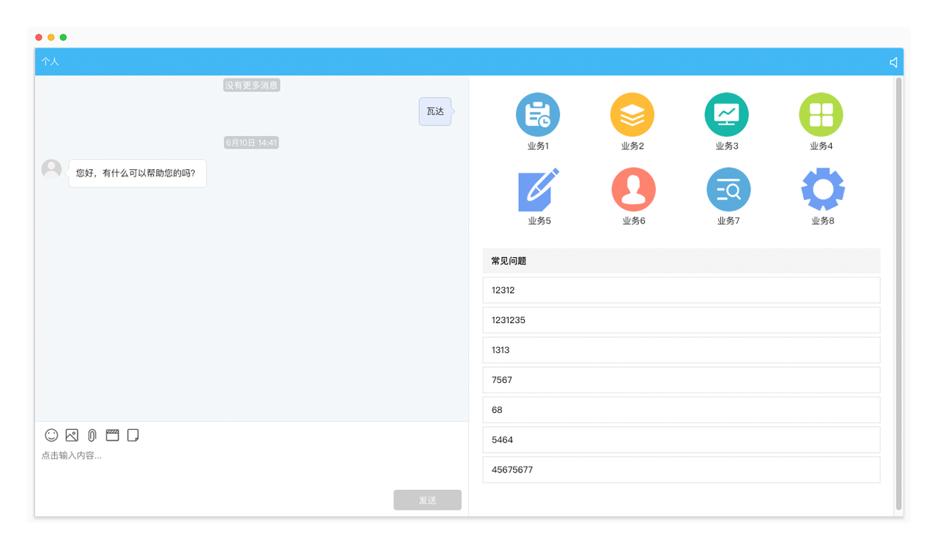Choose FAQ question 45675677
Viewport: 938px width, 550px height.
(681, 469)
